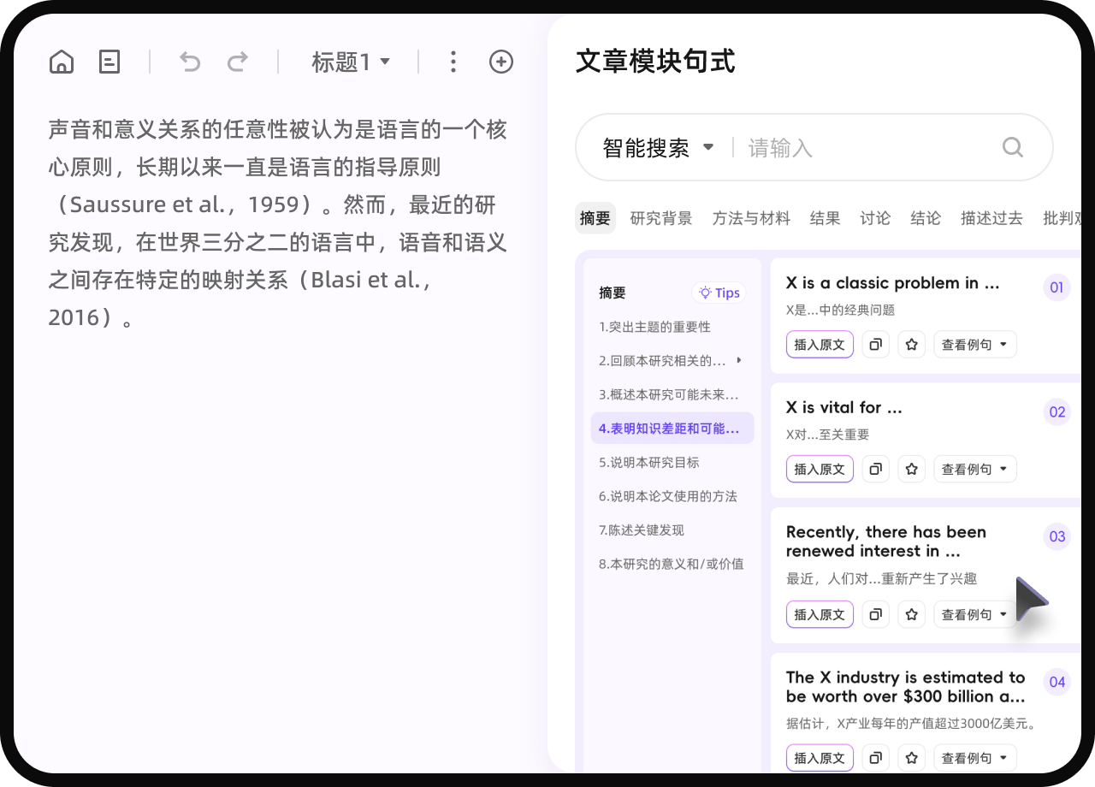
Task: Copy sentence card 01 using its copy icon
Action: pos(875,344)
